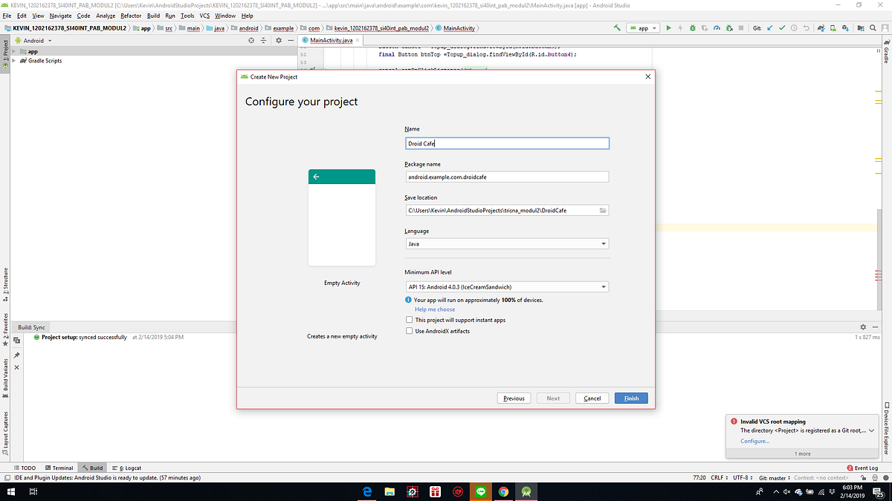Viewport: 892px width, 501px height.
Task: Open the SDK Manager
Action: coord(846,27)
